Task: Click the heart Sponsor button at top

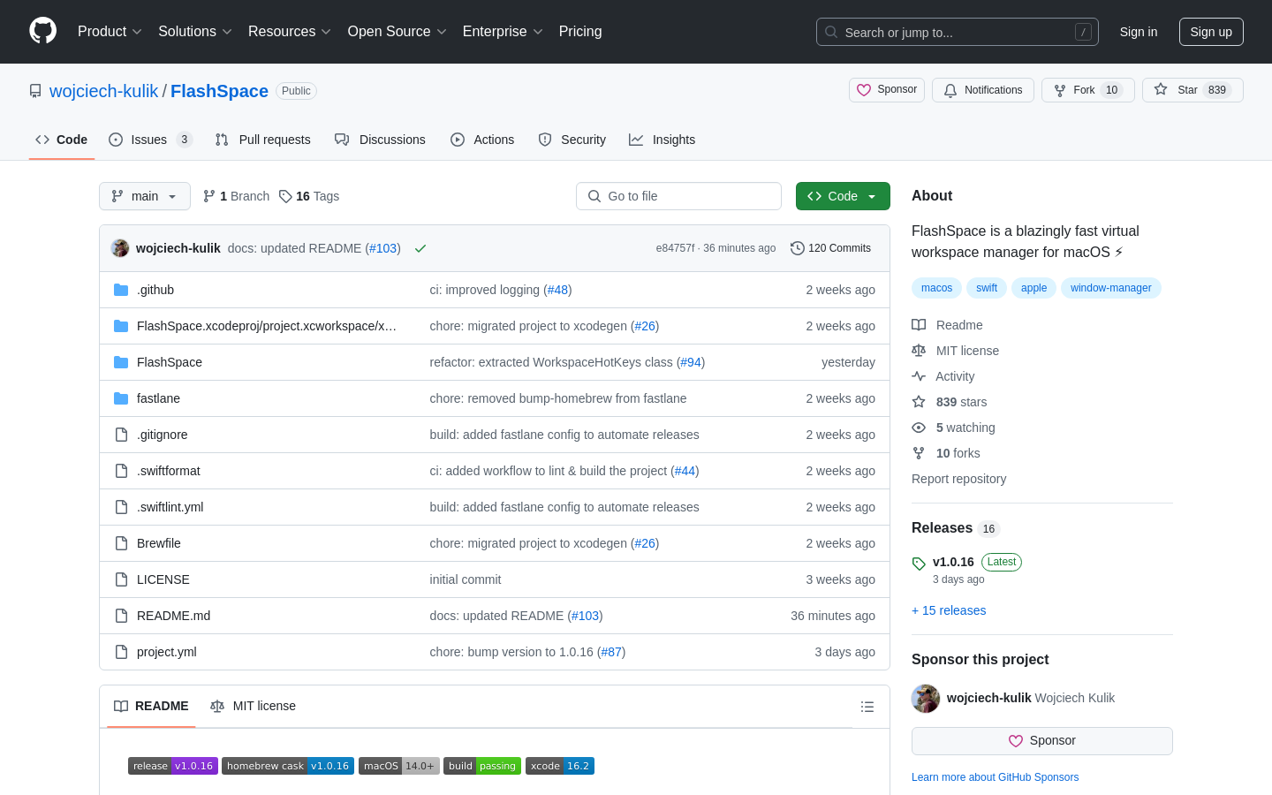Action: click(887, 90)
